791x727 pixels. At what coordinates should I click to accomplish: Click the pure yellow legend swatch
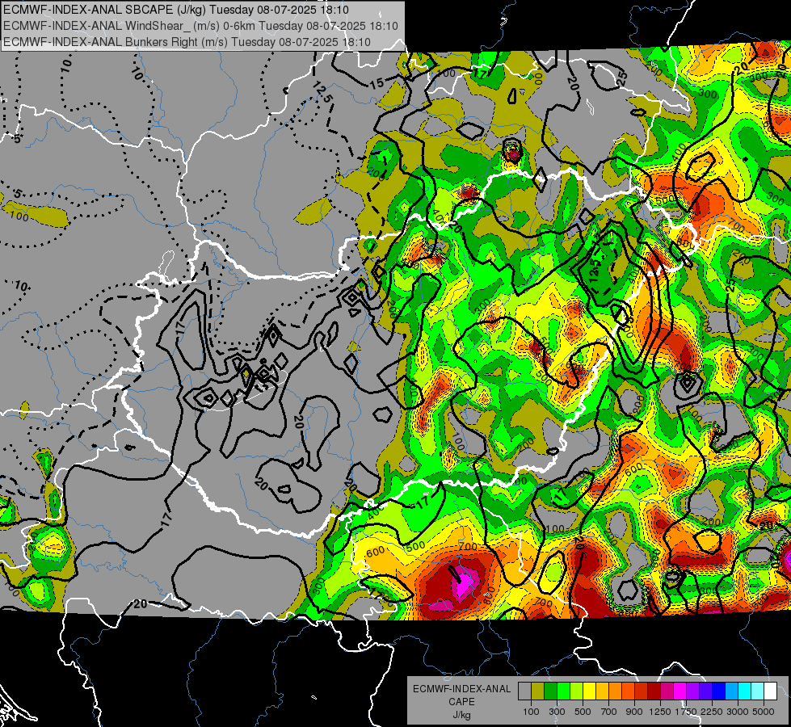589,691
